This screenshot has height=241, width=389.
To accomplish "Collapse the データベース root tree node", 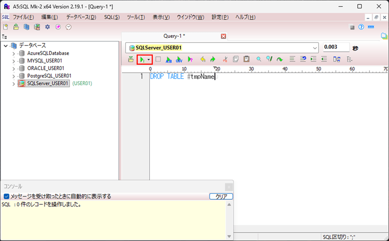I will coord(6,46).
